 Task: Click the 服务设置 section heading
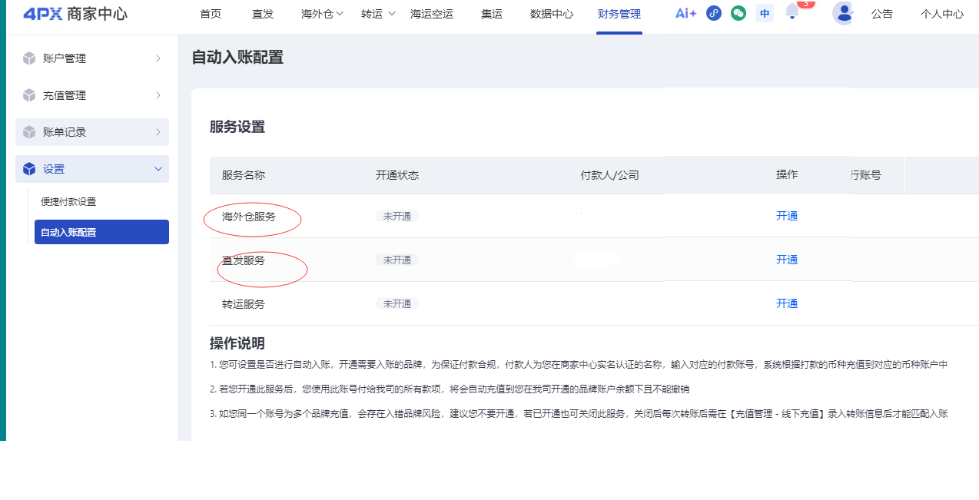(x=237, y=127)
